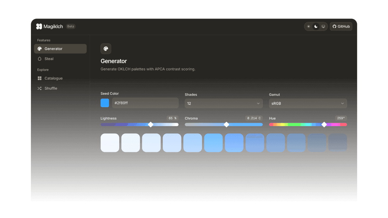
Task: Click the seed color swatch
Action: 105,103
